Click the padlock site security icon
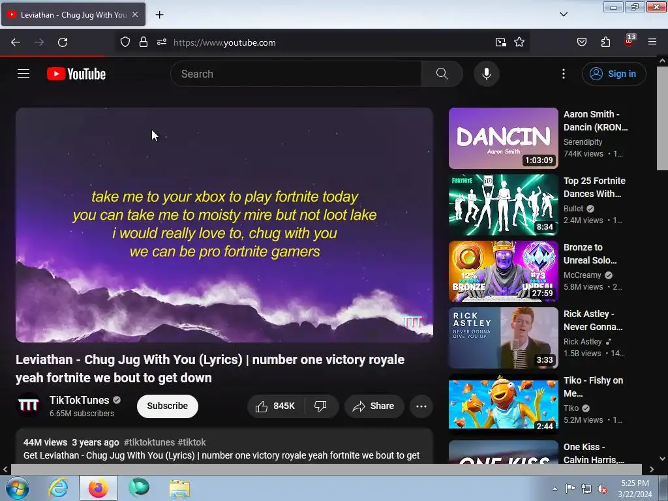 [144, 42]
